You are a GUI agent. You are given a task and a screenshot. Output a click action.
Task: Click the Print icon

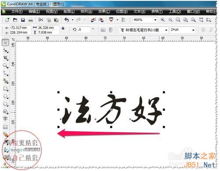coord(31,20)
